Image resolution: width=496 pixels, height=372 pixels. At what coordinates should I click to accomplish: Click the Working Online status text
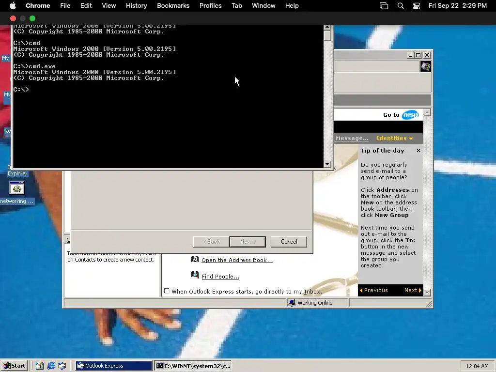click(x=315, y=303)
